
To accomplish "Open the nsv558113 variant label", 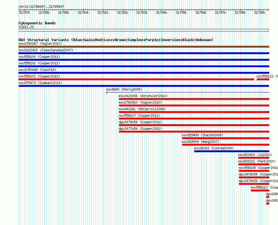I will coord(264,187).
